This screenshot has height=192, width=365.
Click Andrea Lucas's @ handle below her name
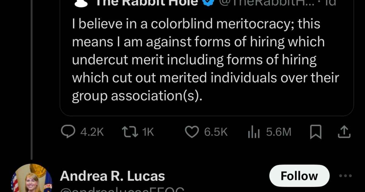[122, 190]
